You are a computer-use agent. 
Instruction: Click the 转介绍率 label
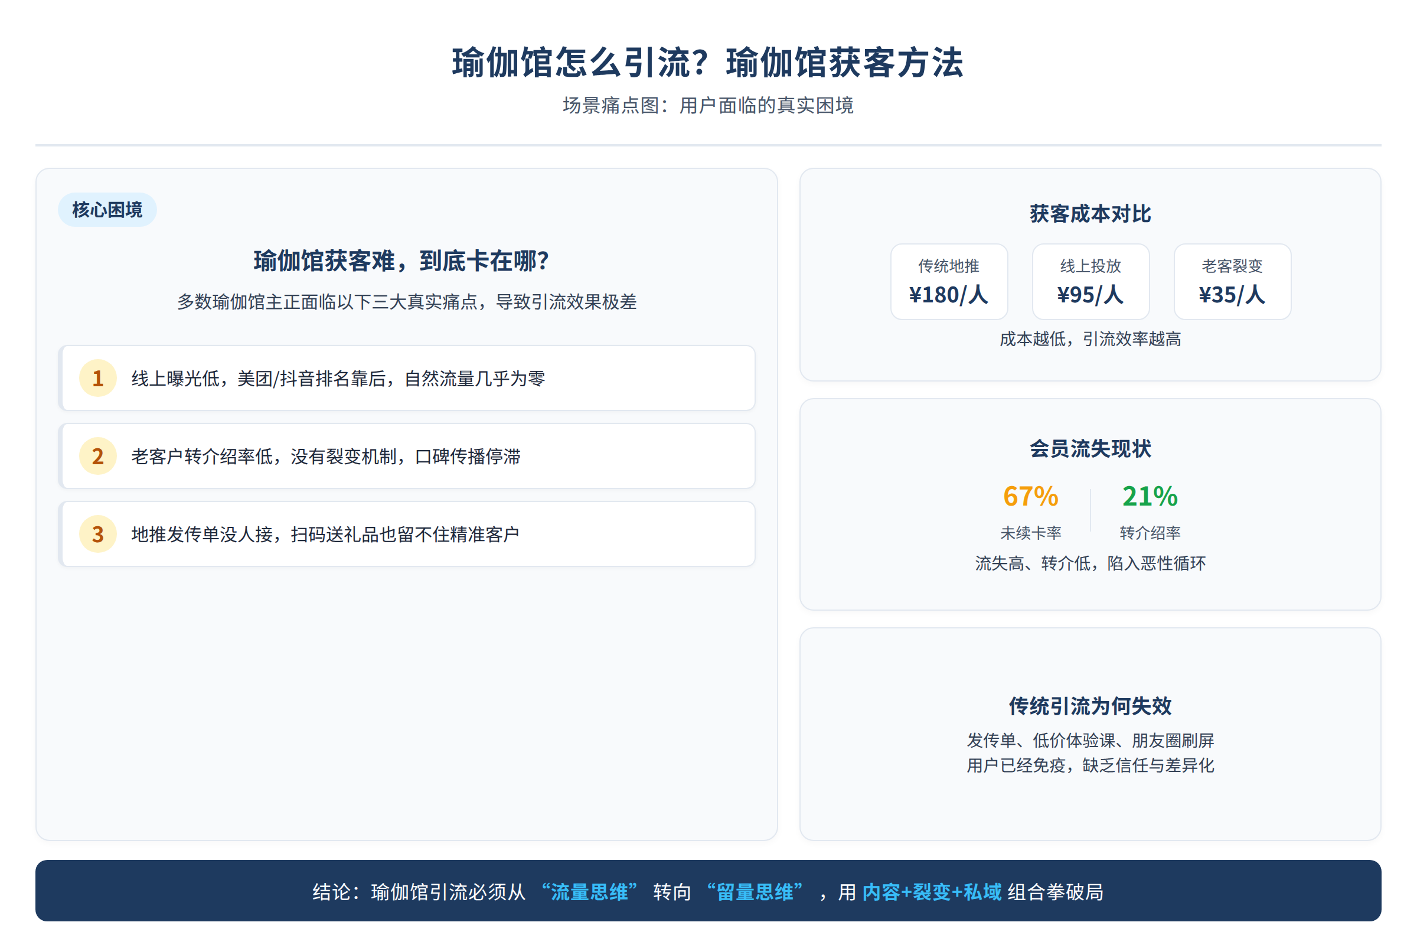coord(1150,533)
